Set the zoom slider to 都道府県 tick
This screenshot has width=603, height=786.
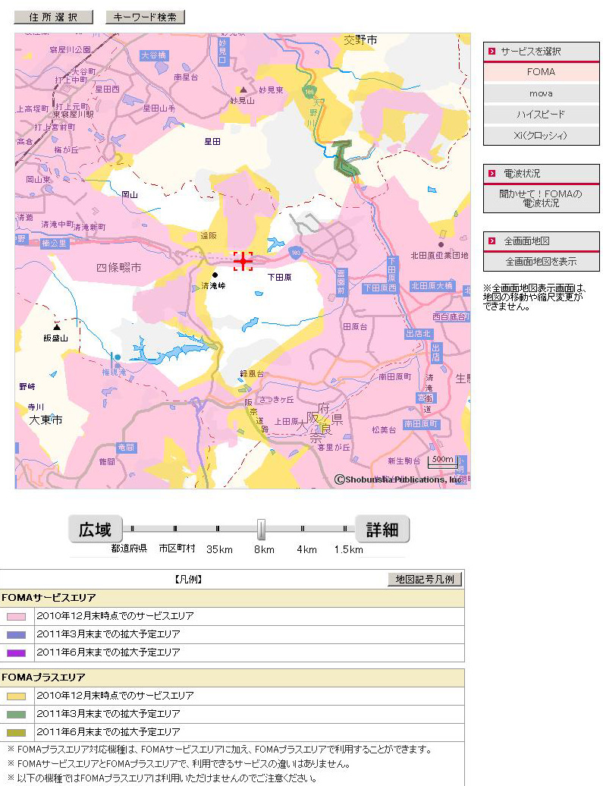(x=132, y=528)
